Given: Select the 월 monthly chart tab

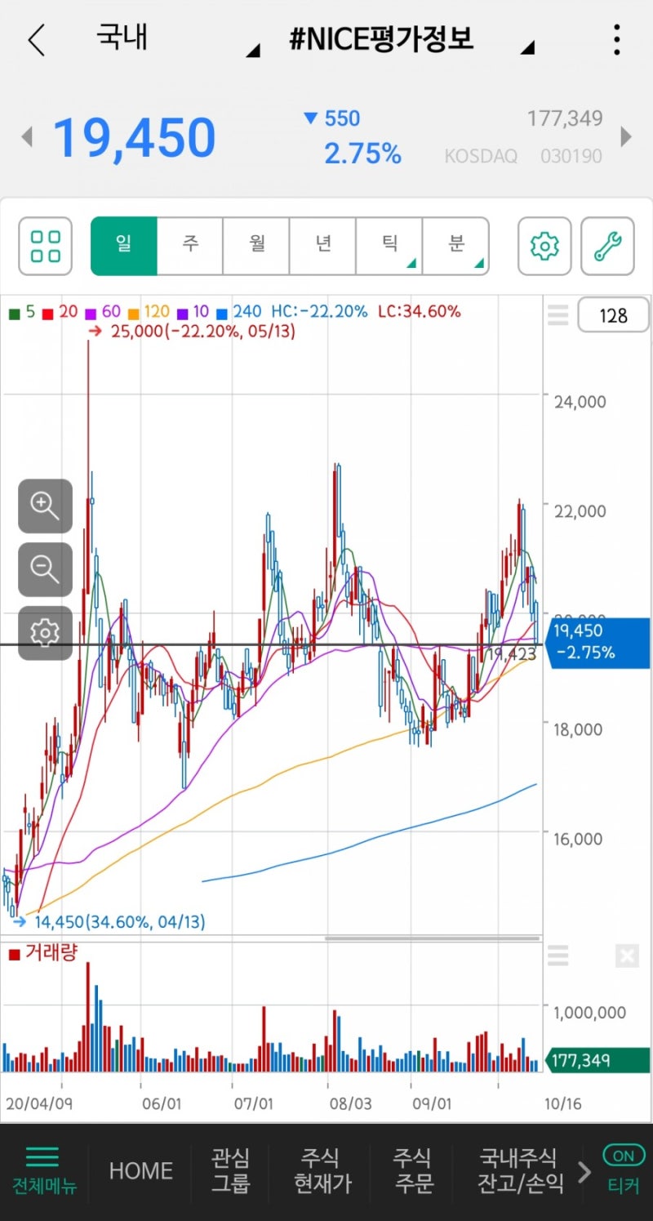Looking at the screenshot, I should (256, 246).
